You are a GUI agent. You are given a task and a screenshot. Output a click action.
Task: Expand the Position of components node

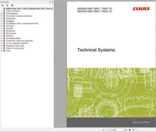coord(2,48)
